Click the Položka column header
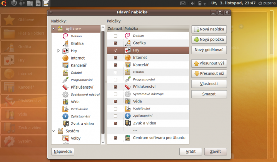 156,28
